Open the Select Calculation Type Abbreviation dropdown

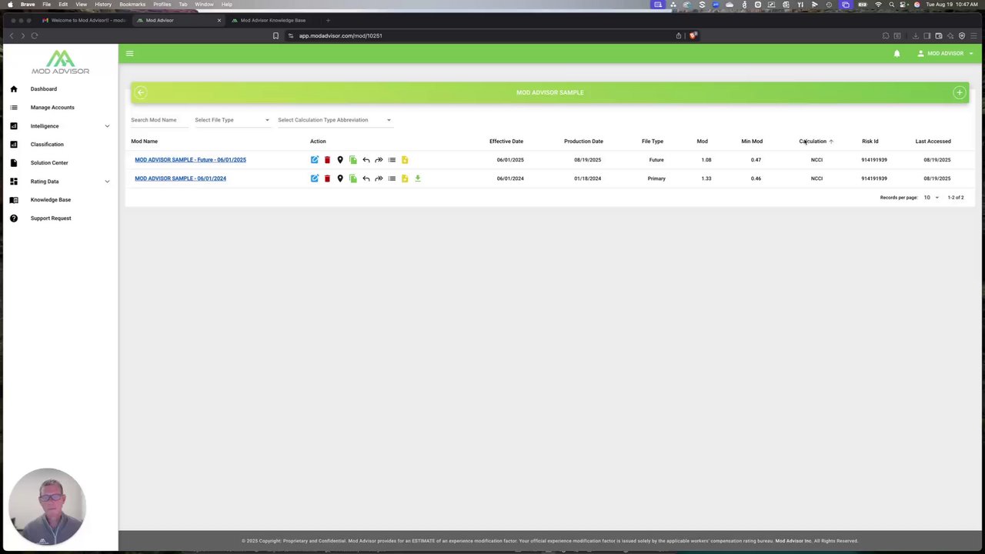[334, 120]
